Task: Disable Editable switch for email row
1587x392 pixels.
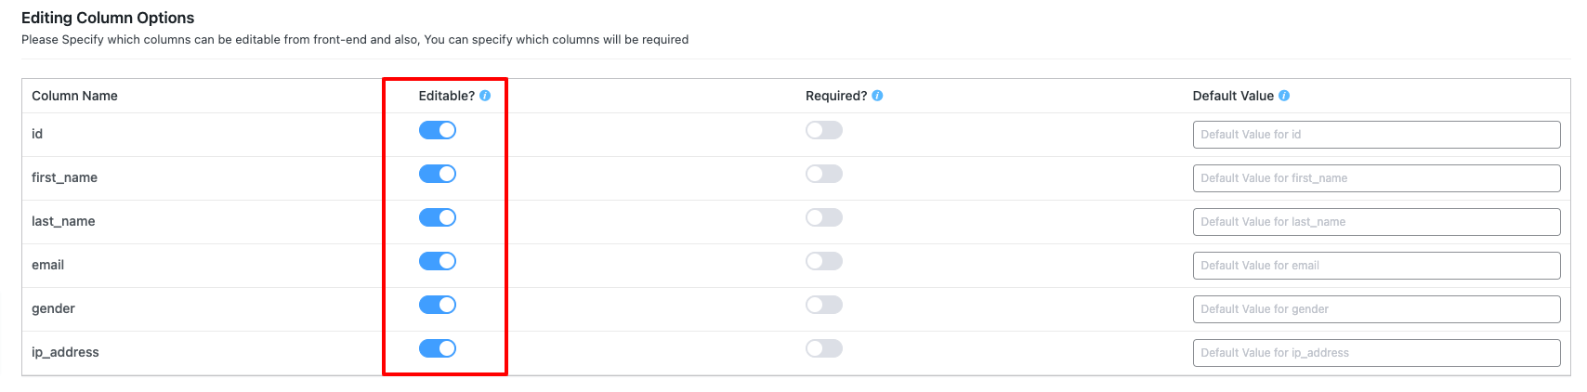Action: point(438,261)
